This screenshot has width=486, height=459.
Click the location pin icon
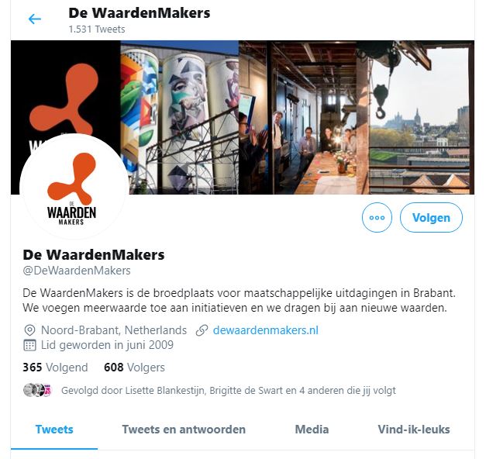(29, 330)
